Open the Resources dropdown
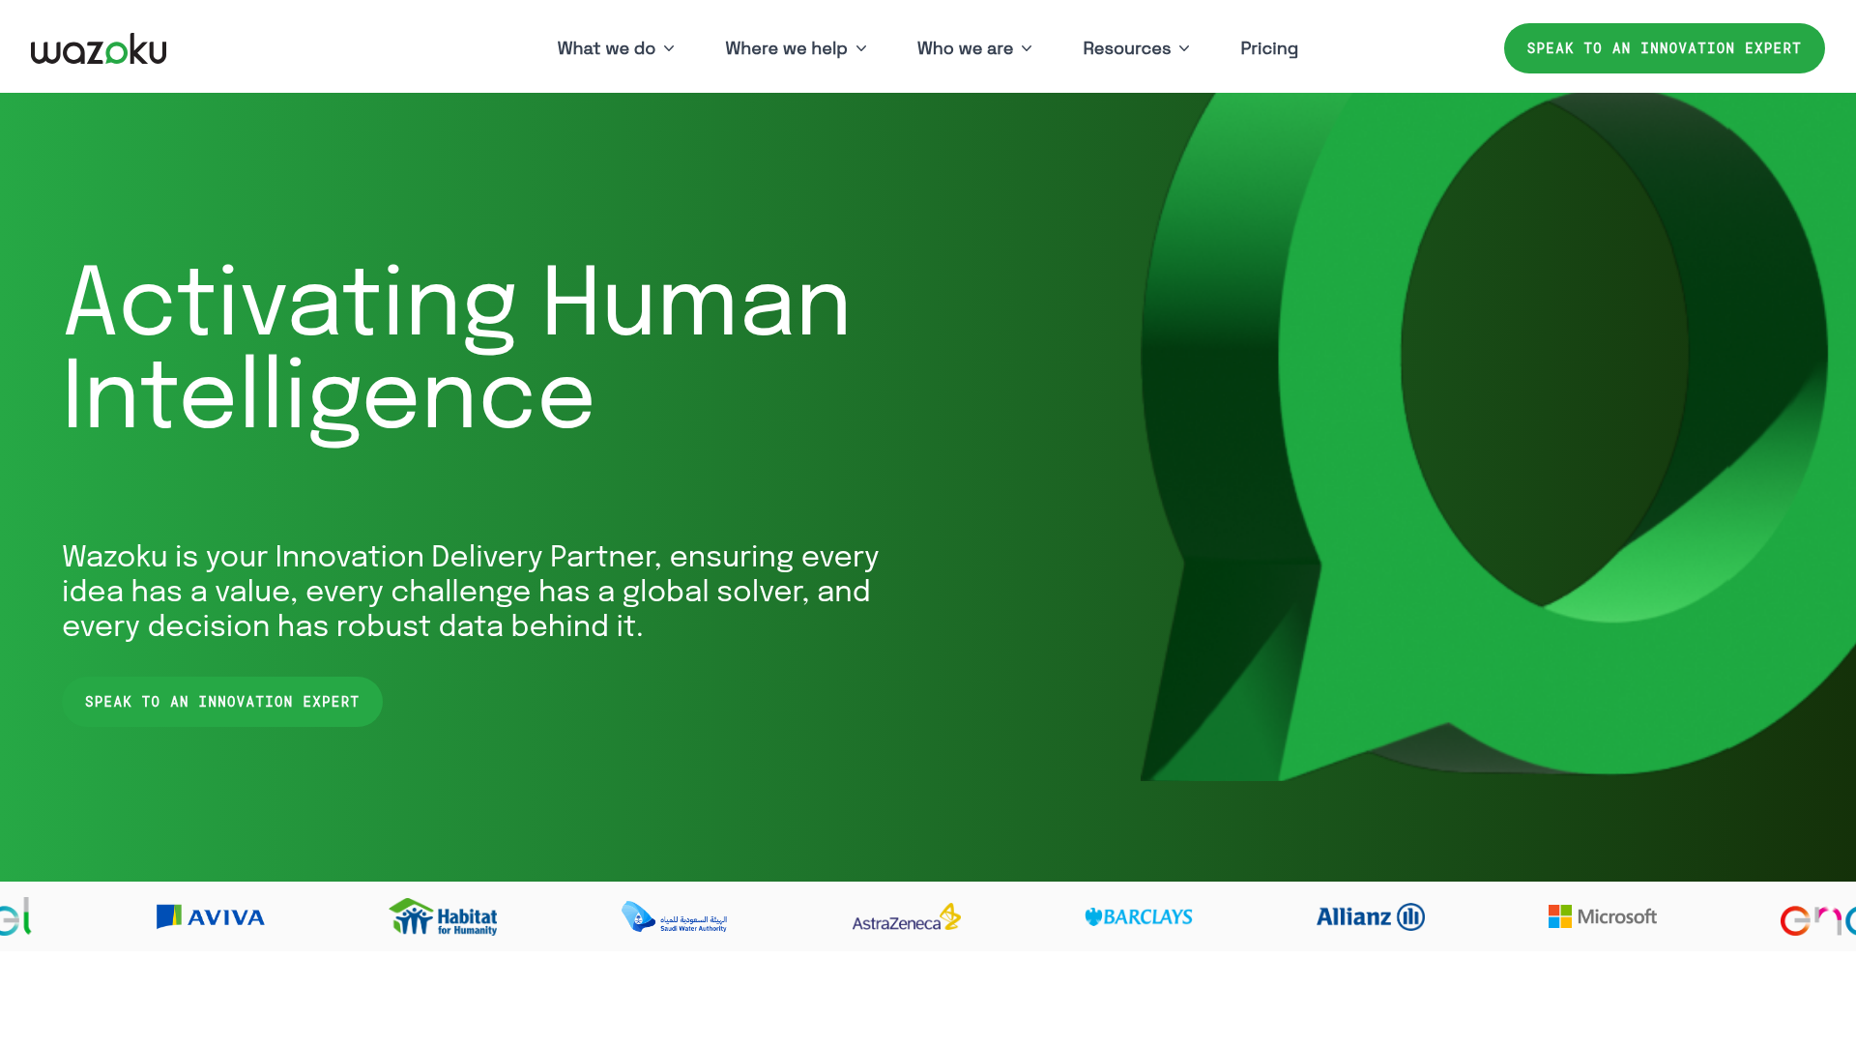The image size is (1856, 1044). point(1135,48)
